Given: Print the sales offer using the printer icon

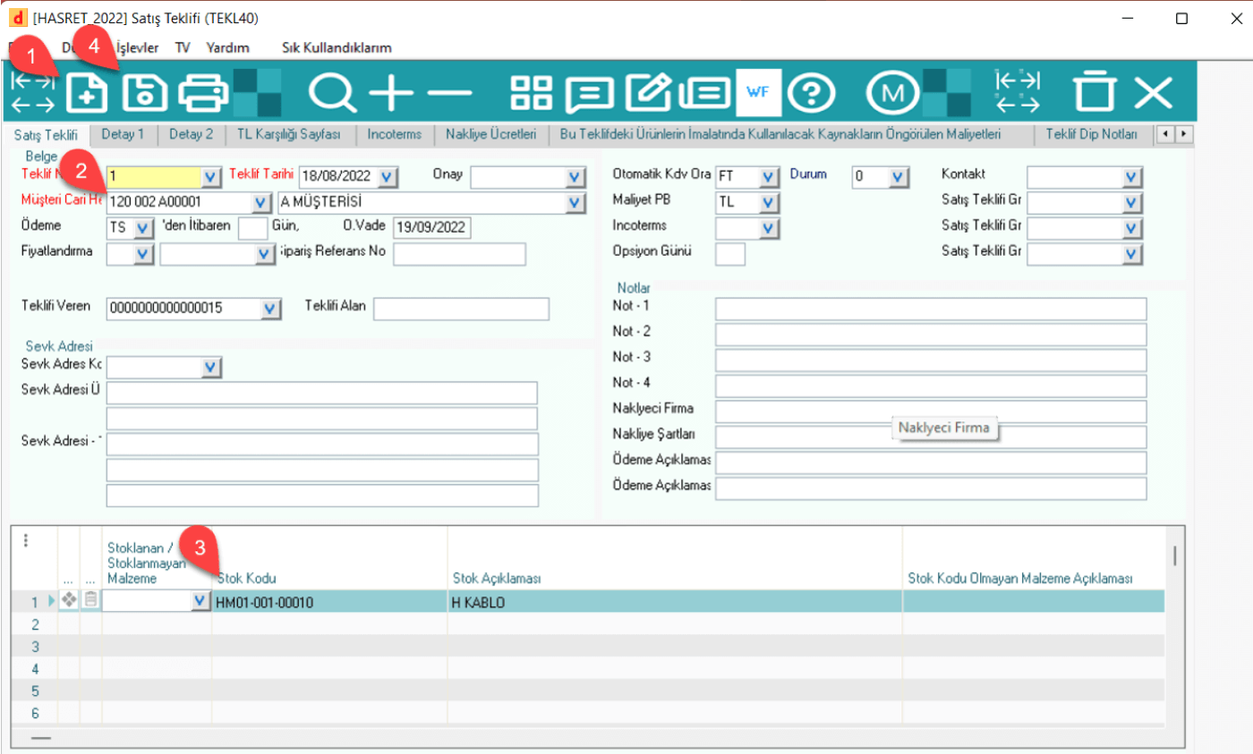Looking at the screenshot, I should click(204, 92).
